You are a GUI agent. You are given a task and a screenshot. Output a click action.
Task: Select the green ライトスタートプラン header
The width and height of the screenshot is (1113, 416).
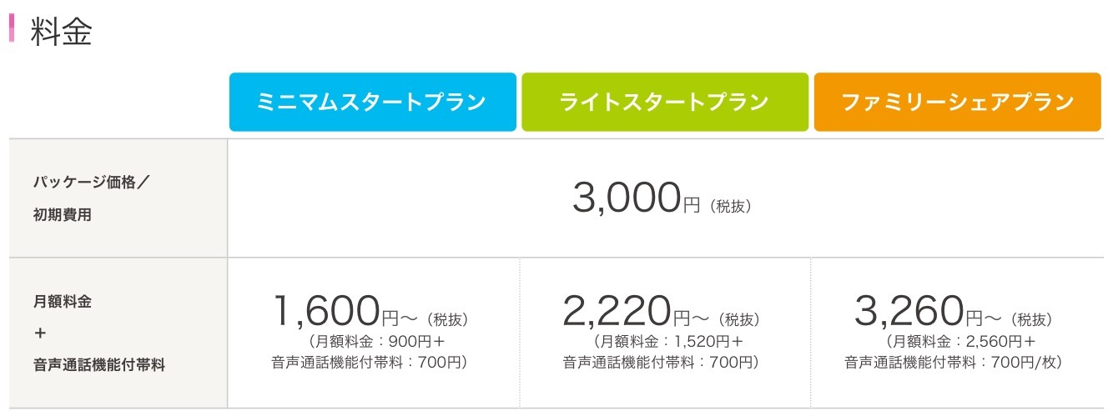click(665, 103)
